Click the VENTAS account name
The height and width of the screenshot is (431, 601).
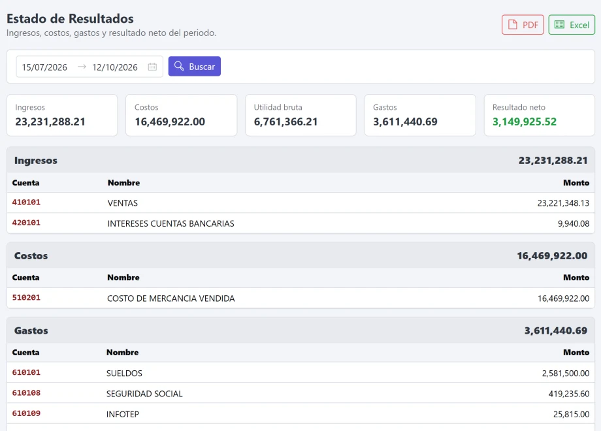tap(123, 203)
